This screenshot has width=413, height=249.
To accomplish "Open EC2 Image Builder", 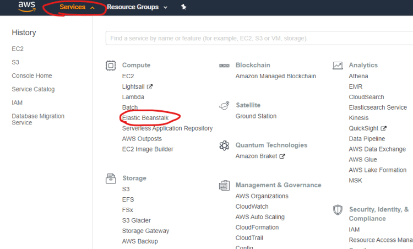I will pyautogui.click(x=148, y=149).
